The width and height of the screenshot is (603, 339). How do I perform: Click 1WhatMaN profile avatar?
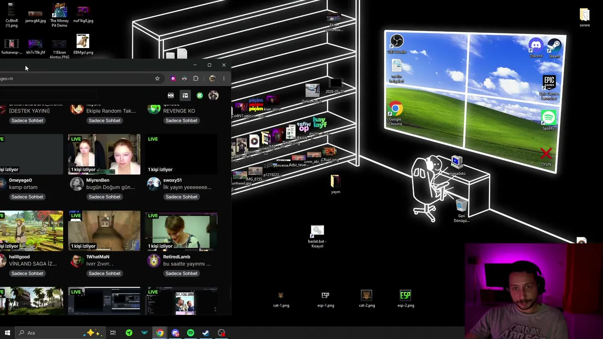(77, 260)
